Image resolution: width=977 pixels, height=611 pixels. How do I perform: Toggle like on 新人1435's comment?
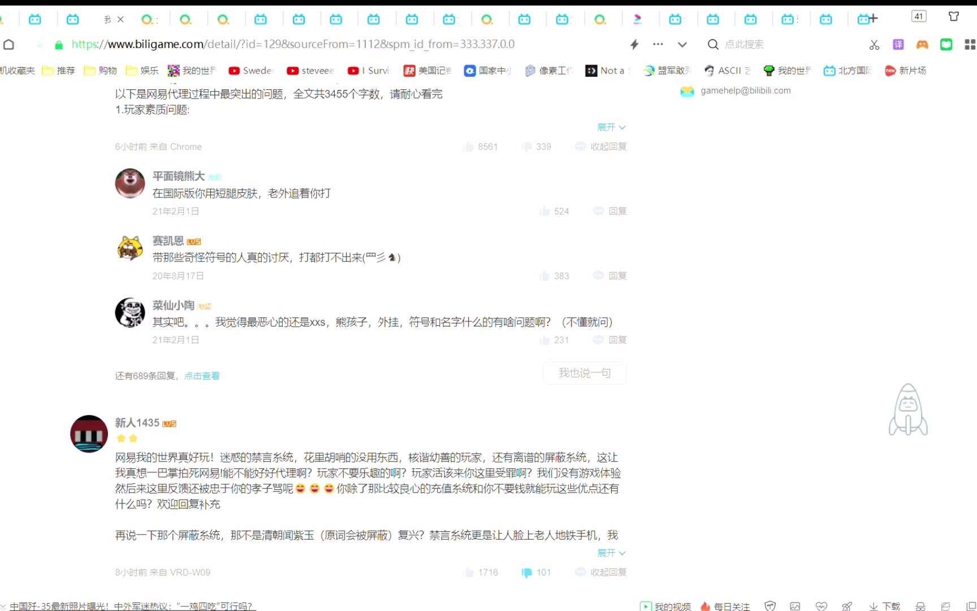coord(469,572)
